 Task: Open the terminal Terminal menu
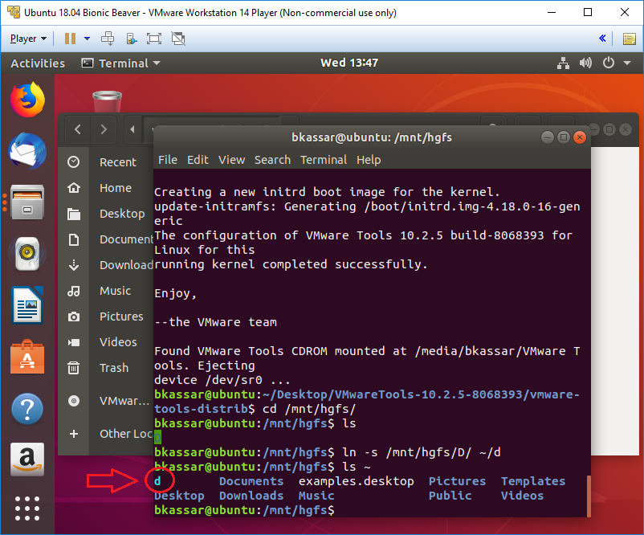click(324, 160)
